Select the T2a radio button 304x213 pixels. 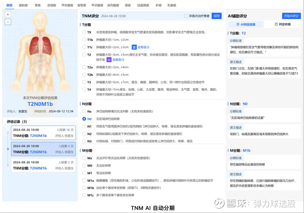84,67
